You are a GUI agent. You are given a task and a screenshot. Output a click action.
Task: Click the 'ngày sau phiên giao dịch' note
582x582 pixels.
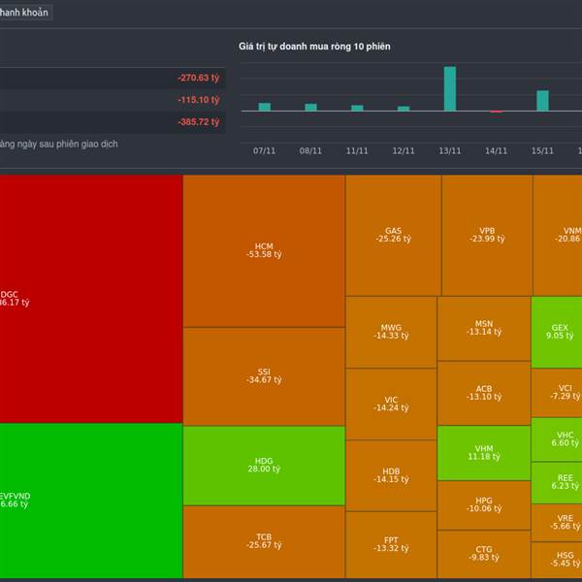67,144
